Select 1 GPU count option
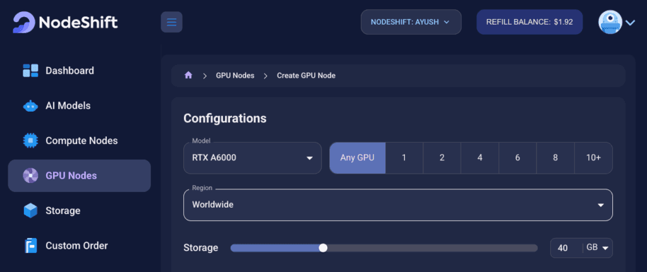Image resolution: width=647 pixels, height=272 pixels. pos(404,158)
